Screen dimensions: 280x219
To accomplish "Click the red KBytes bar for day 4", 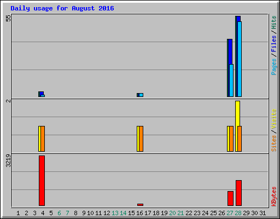I will click(42, 181).
